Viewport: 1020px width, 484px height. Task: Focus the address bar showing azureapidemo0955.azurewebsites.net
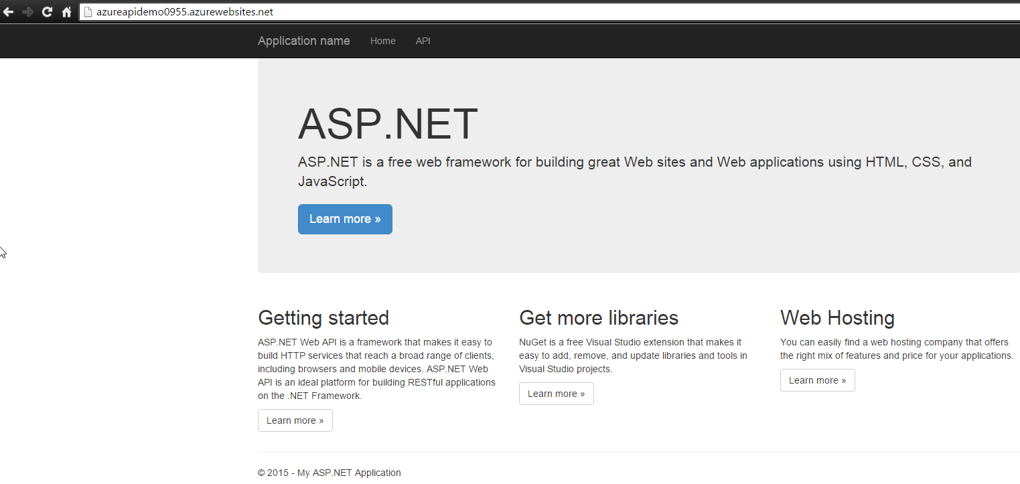click(x=549, y=12)
